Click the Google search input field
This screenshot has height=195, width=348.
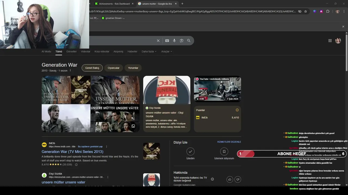point(122,41)
